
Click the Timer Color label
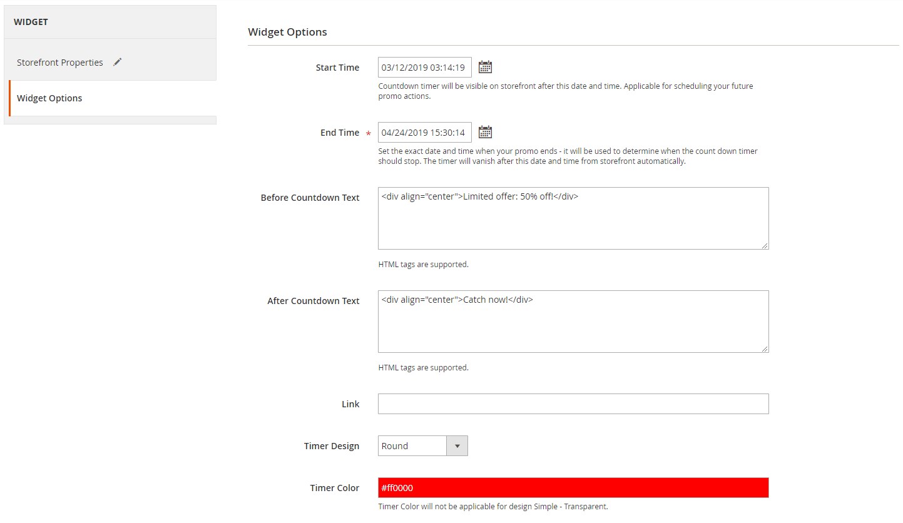tap(335, 488)
